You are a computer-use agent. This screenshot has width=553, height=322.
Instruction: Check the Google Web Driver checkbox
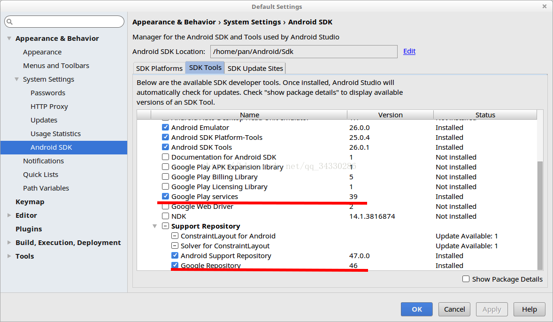tap(165, 207)
